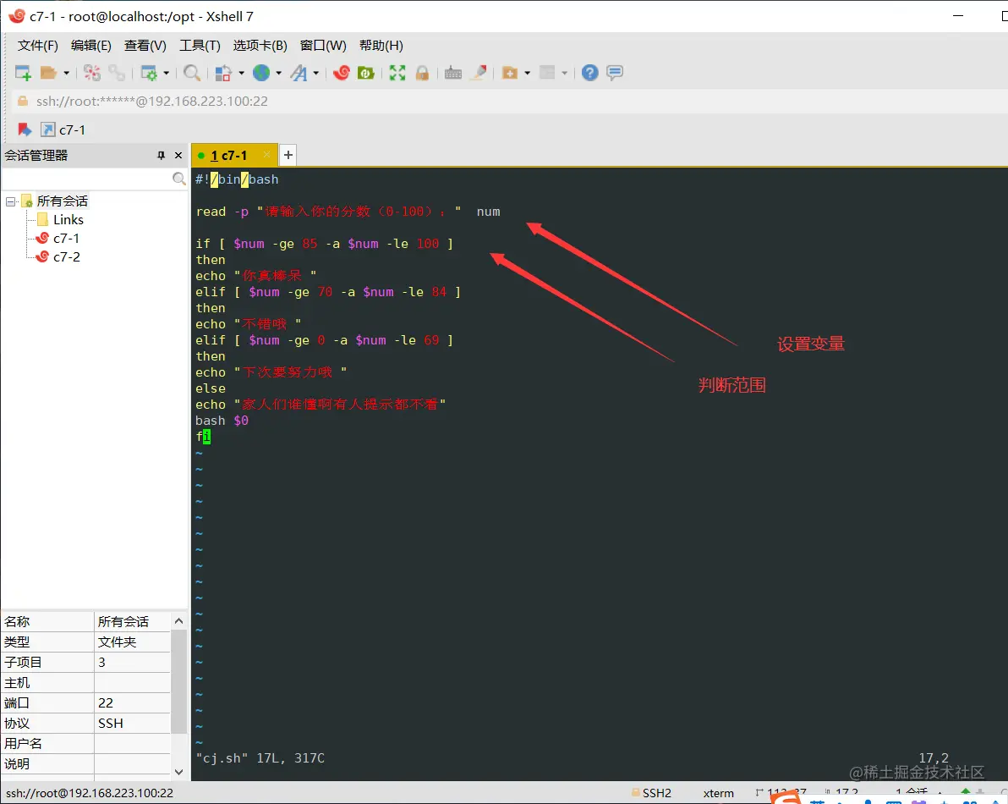The height and width of the screenshot is (804, 1008).
Task: Click the Lock screen padlock icon
Action: [x=422, y=73]
